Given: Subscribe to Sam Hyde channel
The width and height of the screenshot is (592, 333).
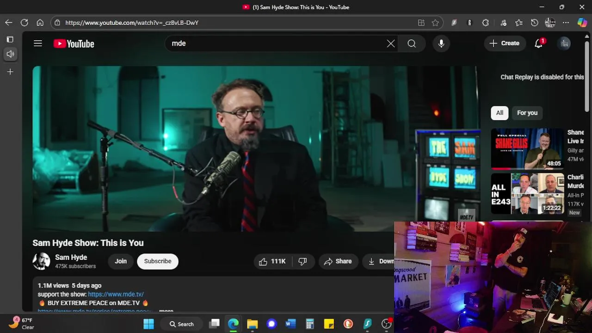Looking at the screenshot, I should coord(158,261).
